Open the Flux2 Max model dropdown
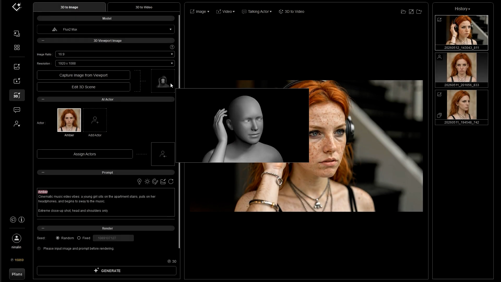The height and width of the screenshot is (282, 501). tap(106, 29)
